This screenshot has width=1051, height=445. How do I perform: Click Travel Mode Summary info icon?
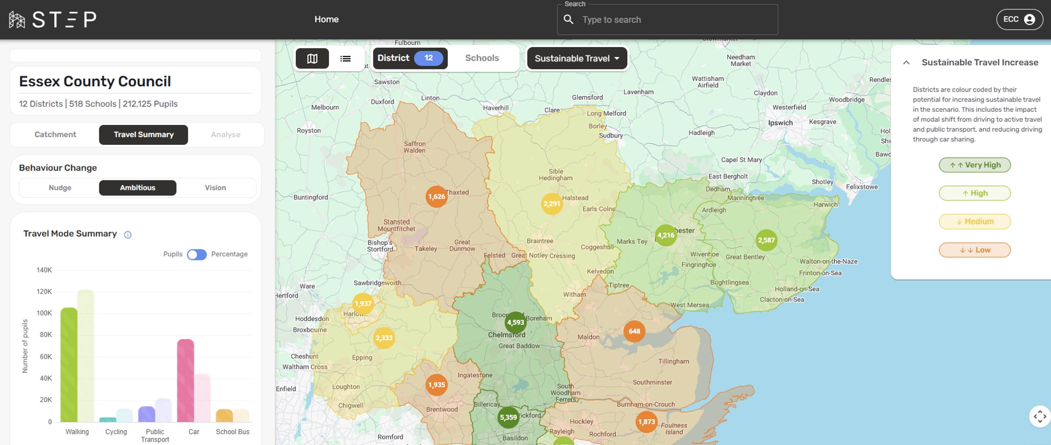point(128,235)
